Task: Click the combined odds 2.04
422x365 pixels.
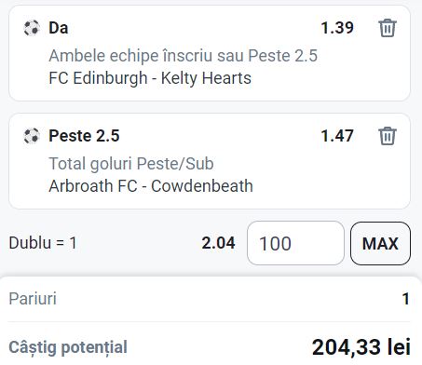Action: point(218,243)
